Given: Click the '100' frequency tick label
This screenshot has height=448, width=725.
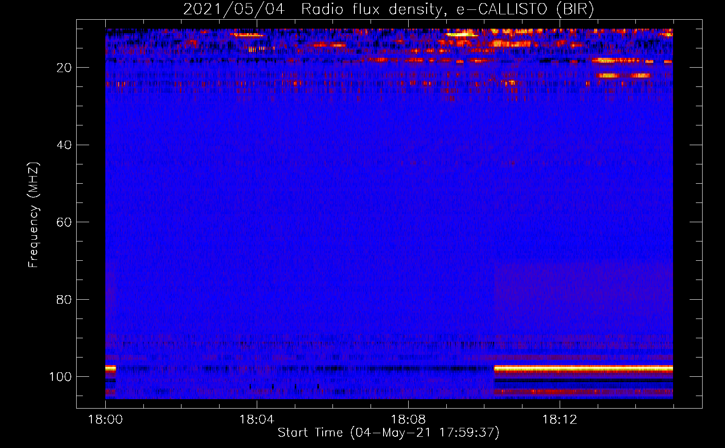Looking at the screenshot, I should coord(60,377).
